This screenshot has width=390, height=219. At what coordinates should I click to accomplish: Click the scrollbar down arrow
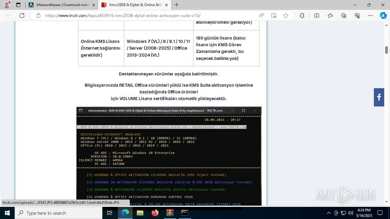pos(386,202)
